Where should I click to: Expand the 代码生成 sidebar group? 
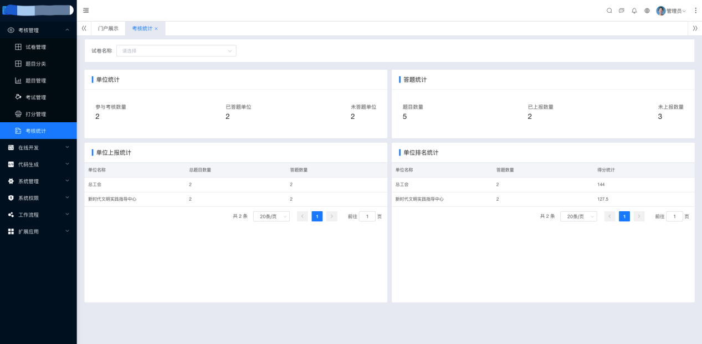[x=38, y=164]
